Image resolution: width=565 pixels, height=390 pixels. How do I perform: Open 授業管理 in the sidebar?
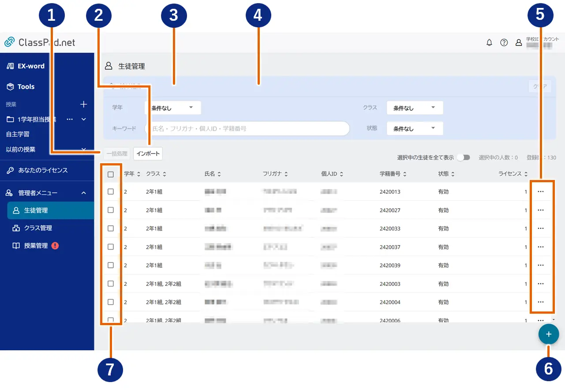pos(36,246)
